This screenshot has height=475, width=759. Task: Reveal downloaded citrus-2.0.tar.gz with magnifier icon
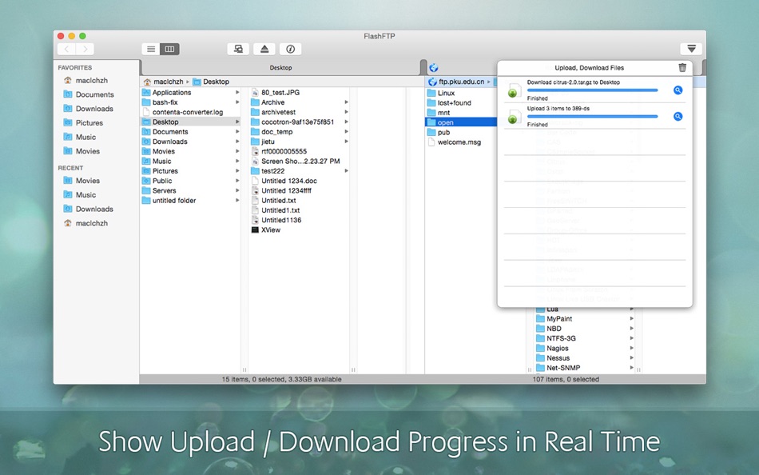678,90
